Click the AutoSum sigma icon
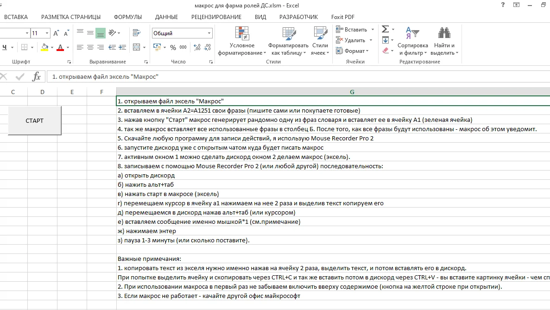Image resolution: width=550 pixels, height=310 pixels. (x=385, y=29)
